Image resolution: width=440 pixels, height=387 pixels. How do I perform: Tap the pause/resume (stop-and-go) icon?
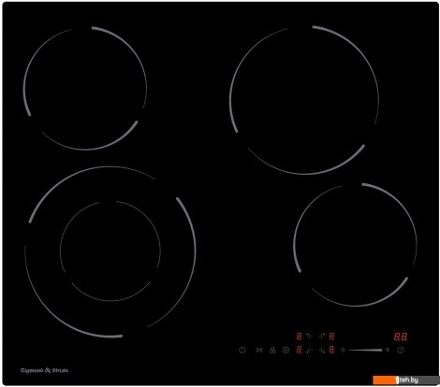[259, 350]
